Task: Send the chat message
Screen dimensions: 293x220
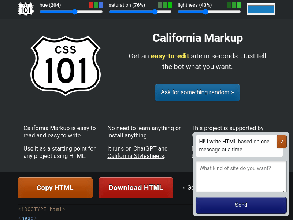Action: [241, 205]
